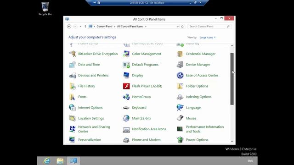Expand the address bar history dropdown
Viewport: 294px width, 165px height.
click(178, 27)
